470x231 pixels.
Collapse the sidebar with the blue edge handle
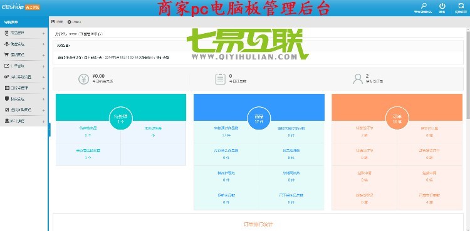tap(50, 130)
